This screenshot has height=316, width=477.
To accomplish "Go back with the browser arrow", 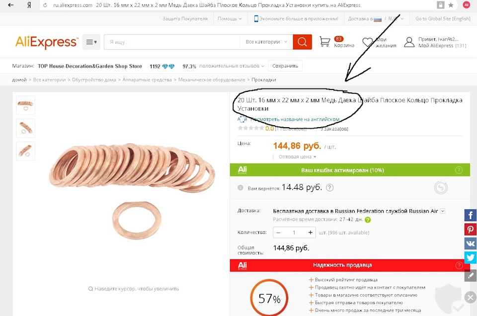I will pos(10,5).
